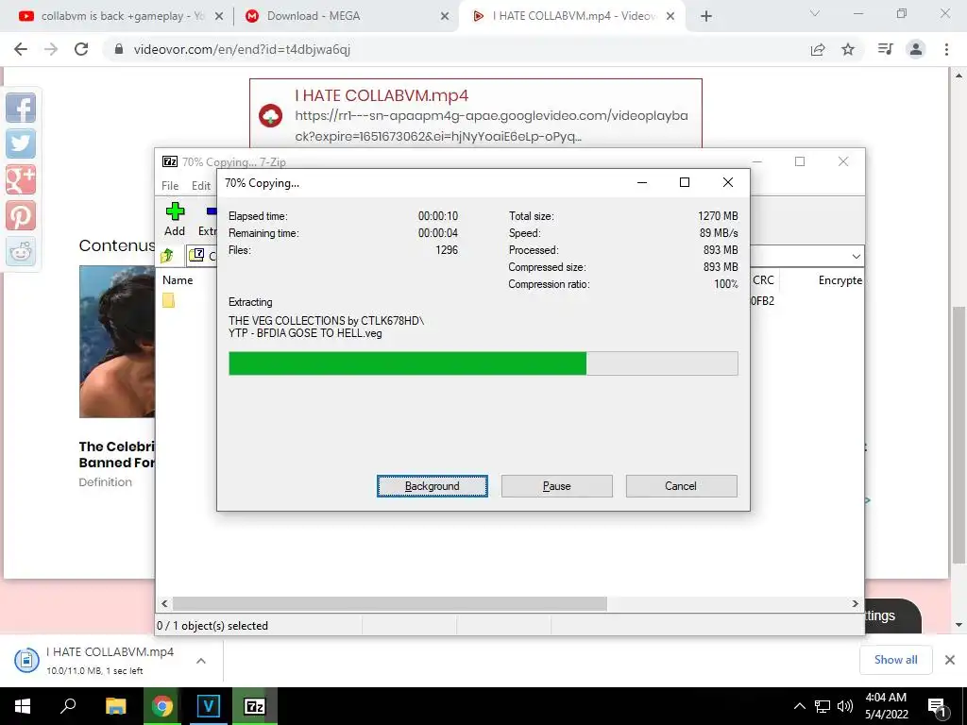Click the red cloud download icon
Viewport: 967px width, 725px height.
point(270,116)
